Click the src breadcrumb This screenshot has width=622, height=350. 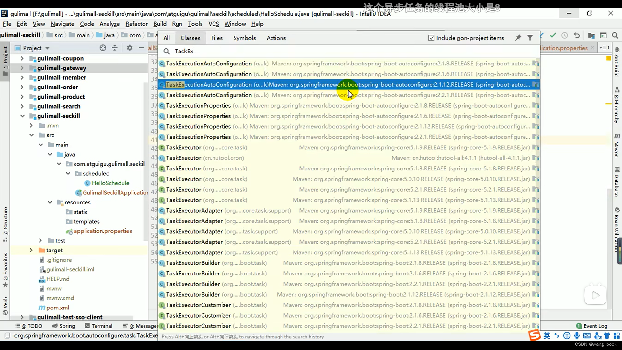coord(54,35)
